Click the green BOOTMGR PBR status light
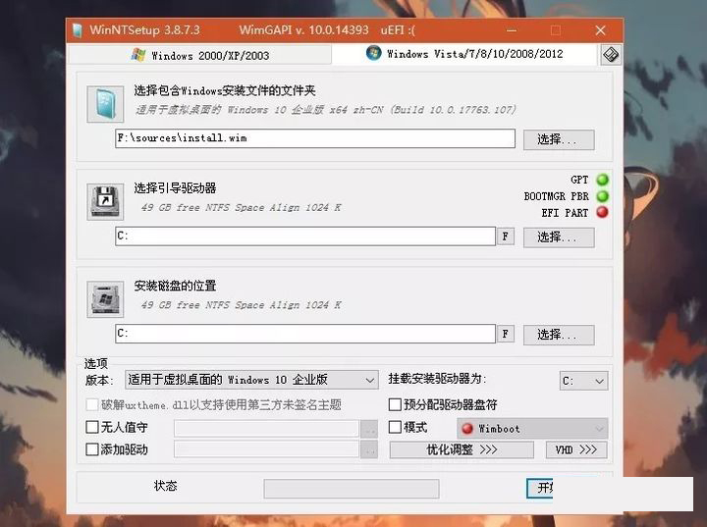This screenshot has height=527, width=707. (602, 196)
